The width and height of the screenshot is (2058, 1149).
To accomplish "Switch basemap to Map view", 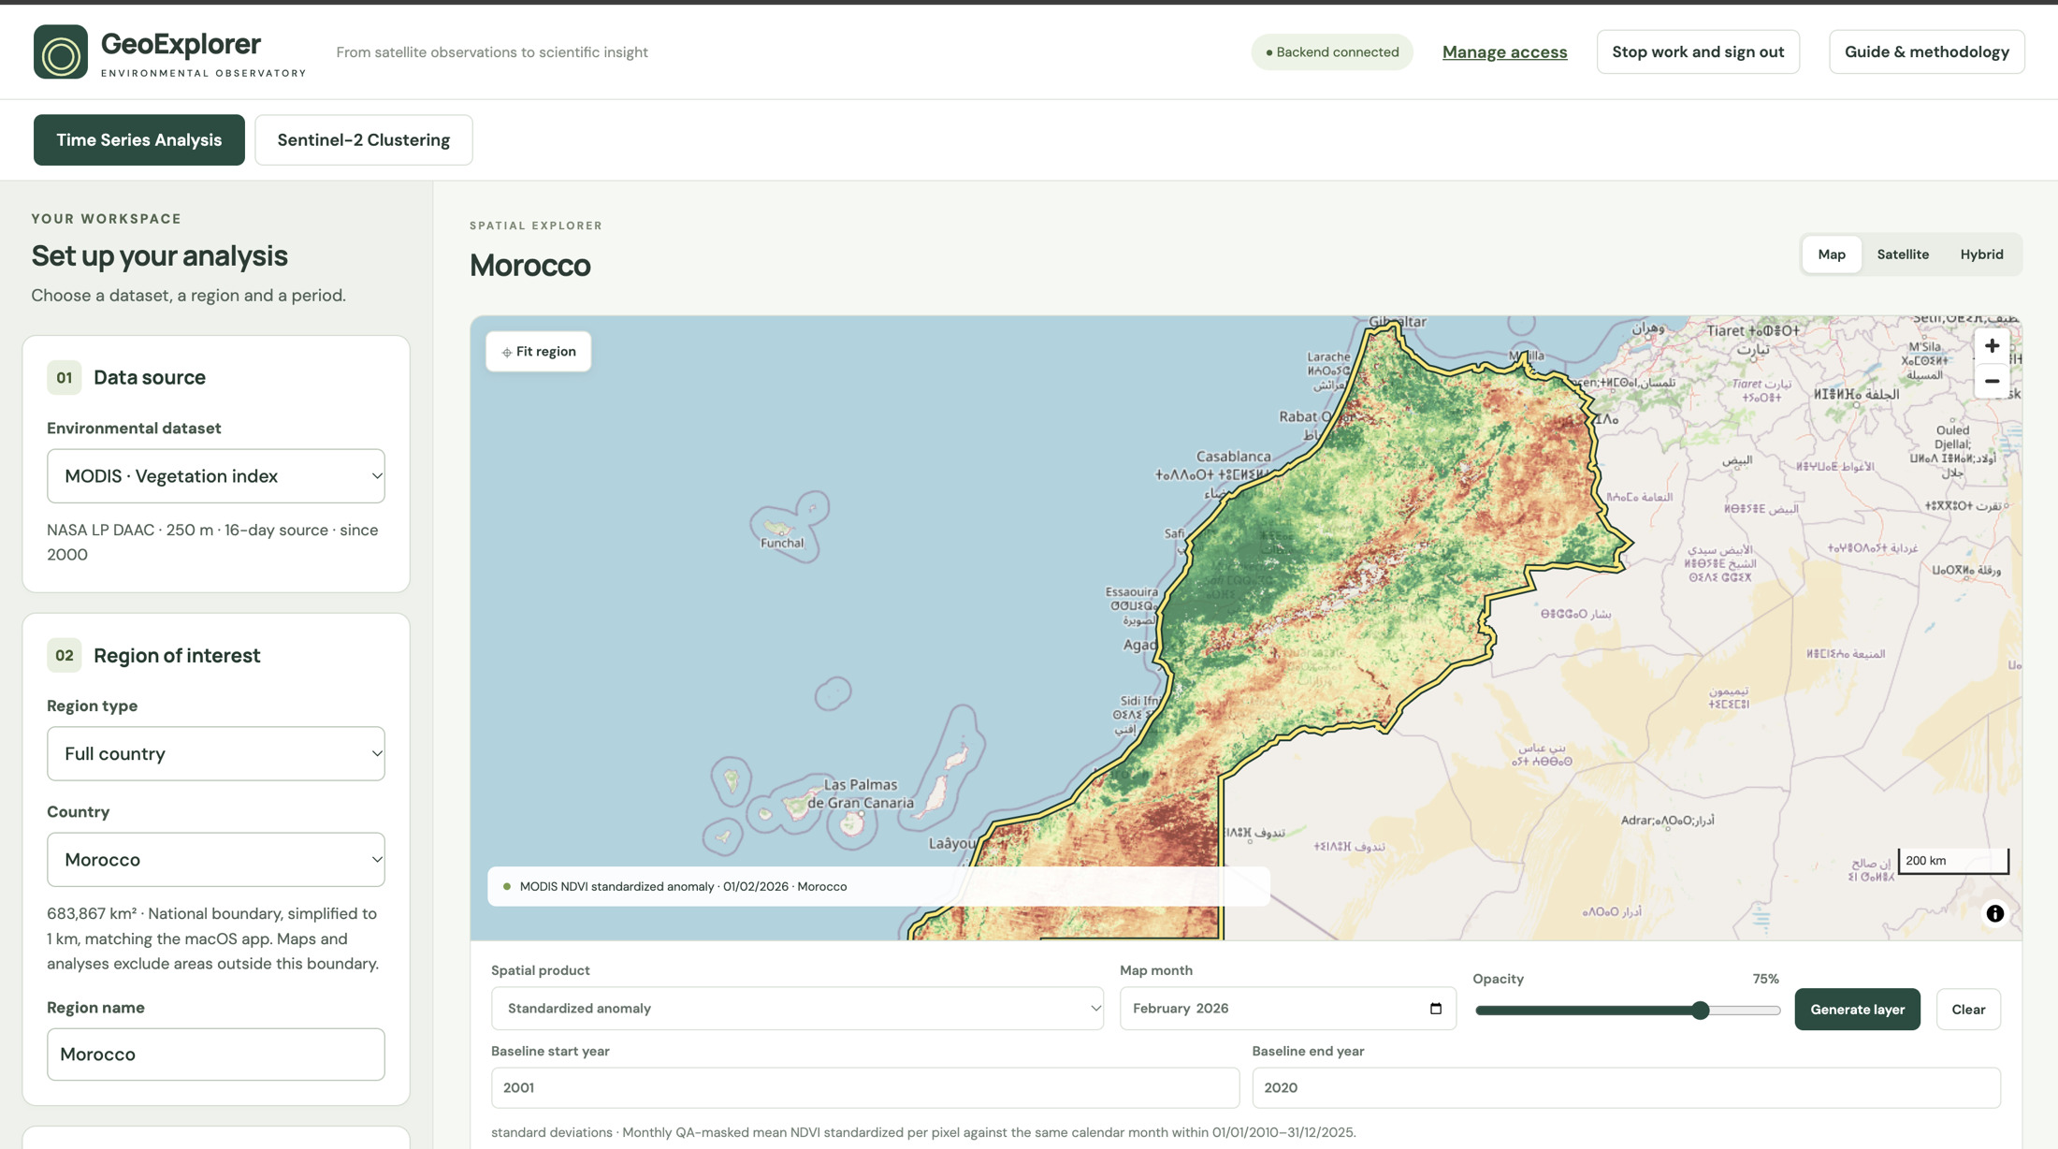I will [x=1832, y=255].
